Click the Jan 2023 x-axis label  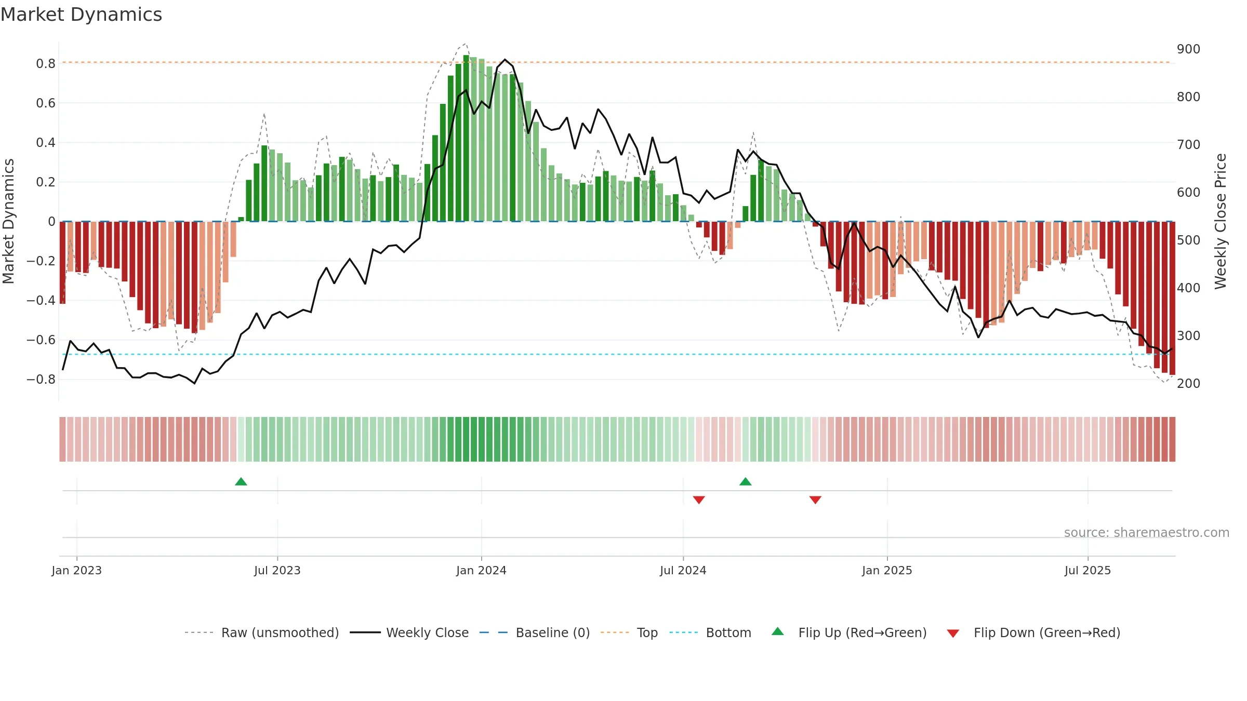pyautogui.click(x=77, y=570)
